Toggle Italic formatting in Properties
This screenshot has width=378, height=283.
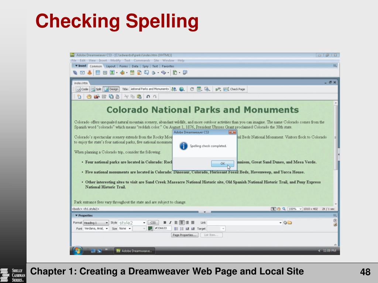(x=170, y=223)
